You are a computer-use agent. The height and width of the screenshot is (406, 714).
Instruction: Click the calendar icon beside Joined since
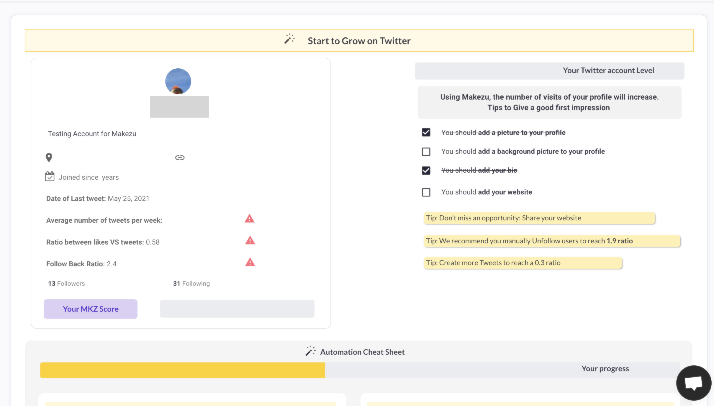[50, 176]
